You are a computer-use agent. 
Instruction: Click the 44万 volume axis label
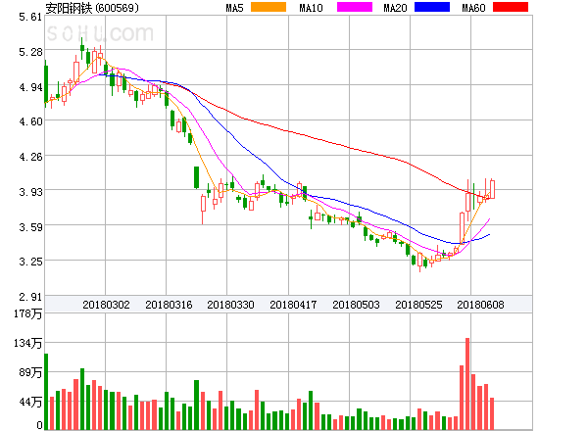pos(30,403)
